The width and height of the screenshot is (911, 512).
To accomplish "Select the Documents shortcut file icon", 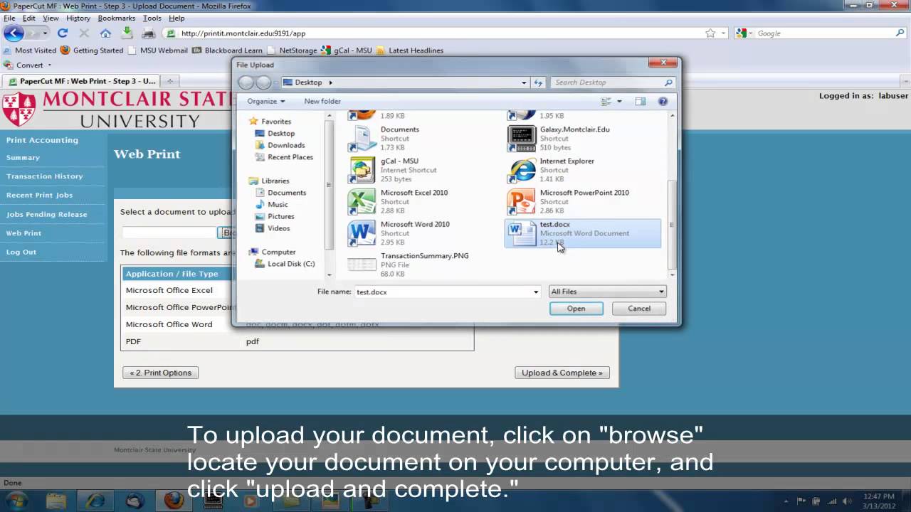I will (x=362, y=139).
